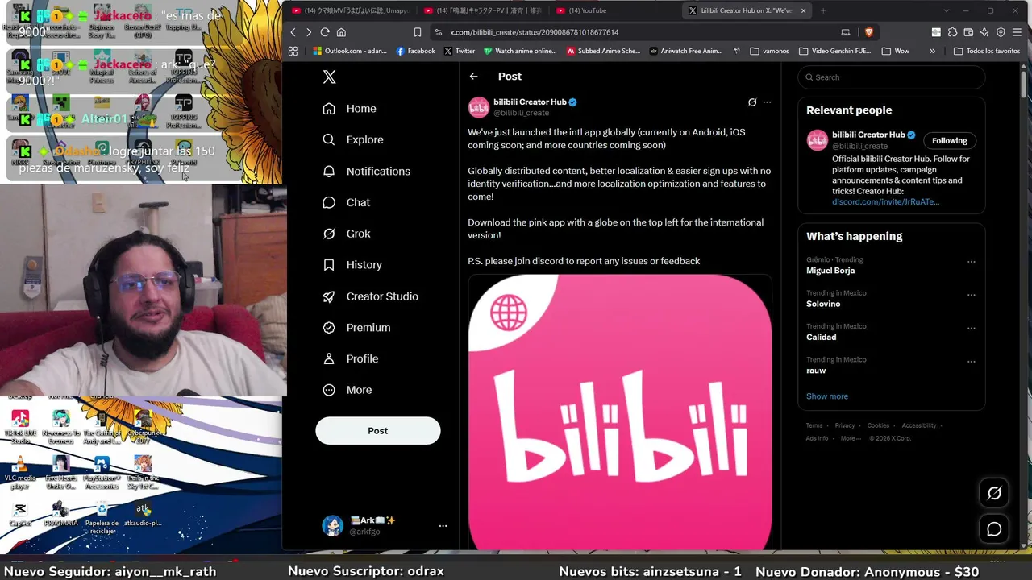Click the browser back button
The image size is (1032, 580).
coord(293,32)
